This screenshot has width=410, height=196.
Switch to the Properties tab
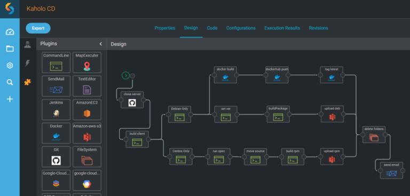[165, 28]
